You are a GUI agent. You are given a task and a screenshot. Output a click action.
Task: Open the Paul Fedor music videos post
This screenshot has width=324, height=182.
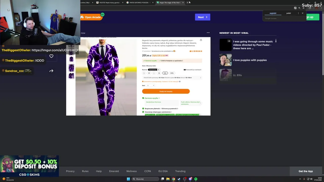click(x=253, y=45)
